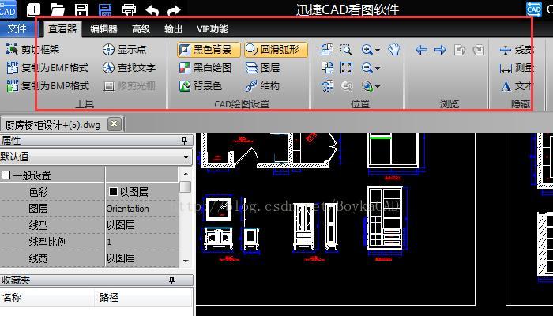The height and width of the screenshot is (316, 553).
Task: Click the fit to window icon
Action: pos(346,67)
